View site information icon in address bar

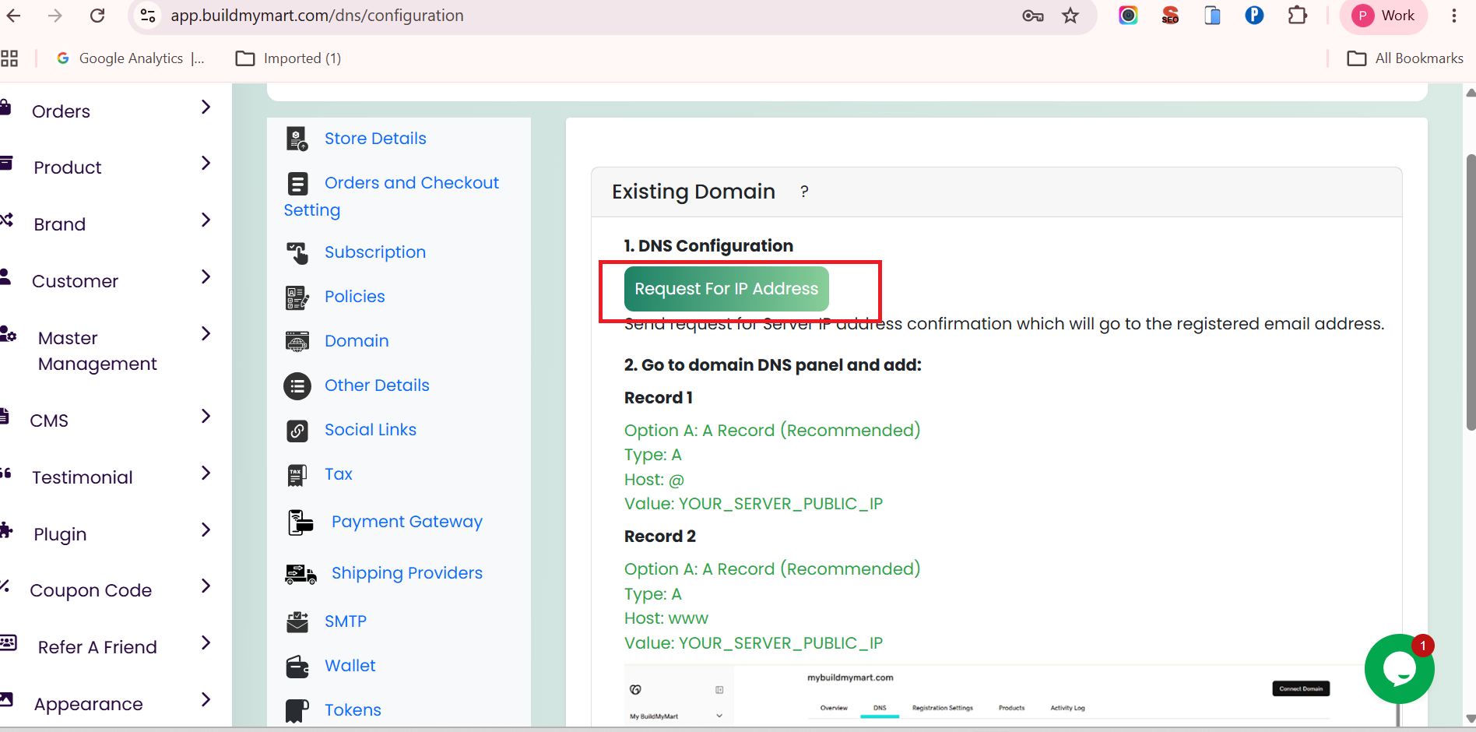click(x=147, y=16)
